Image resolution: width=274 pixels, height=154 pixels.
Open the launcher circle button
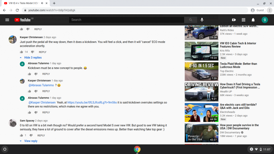5,149
